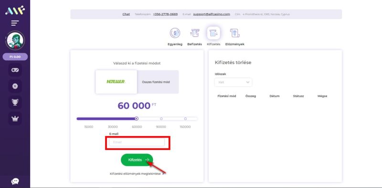This screenshot has width=382, height=188.
Task: Focus the E-mail input field
Action: 137,142
